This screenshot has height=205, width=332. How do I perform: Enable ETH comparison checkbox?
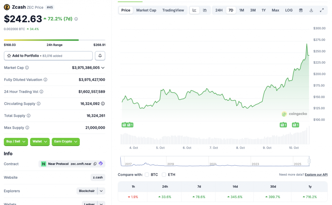[164, 175]
